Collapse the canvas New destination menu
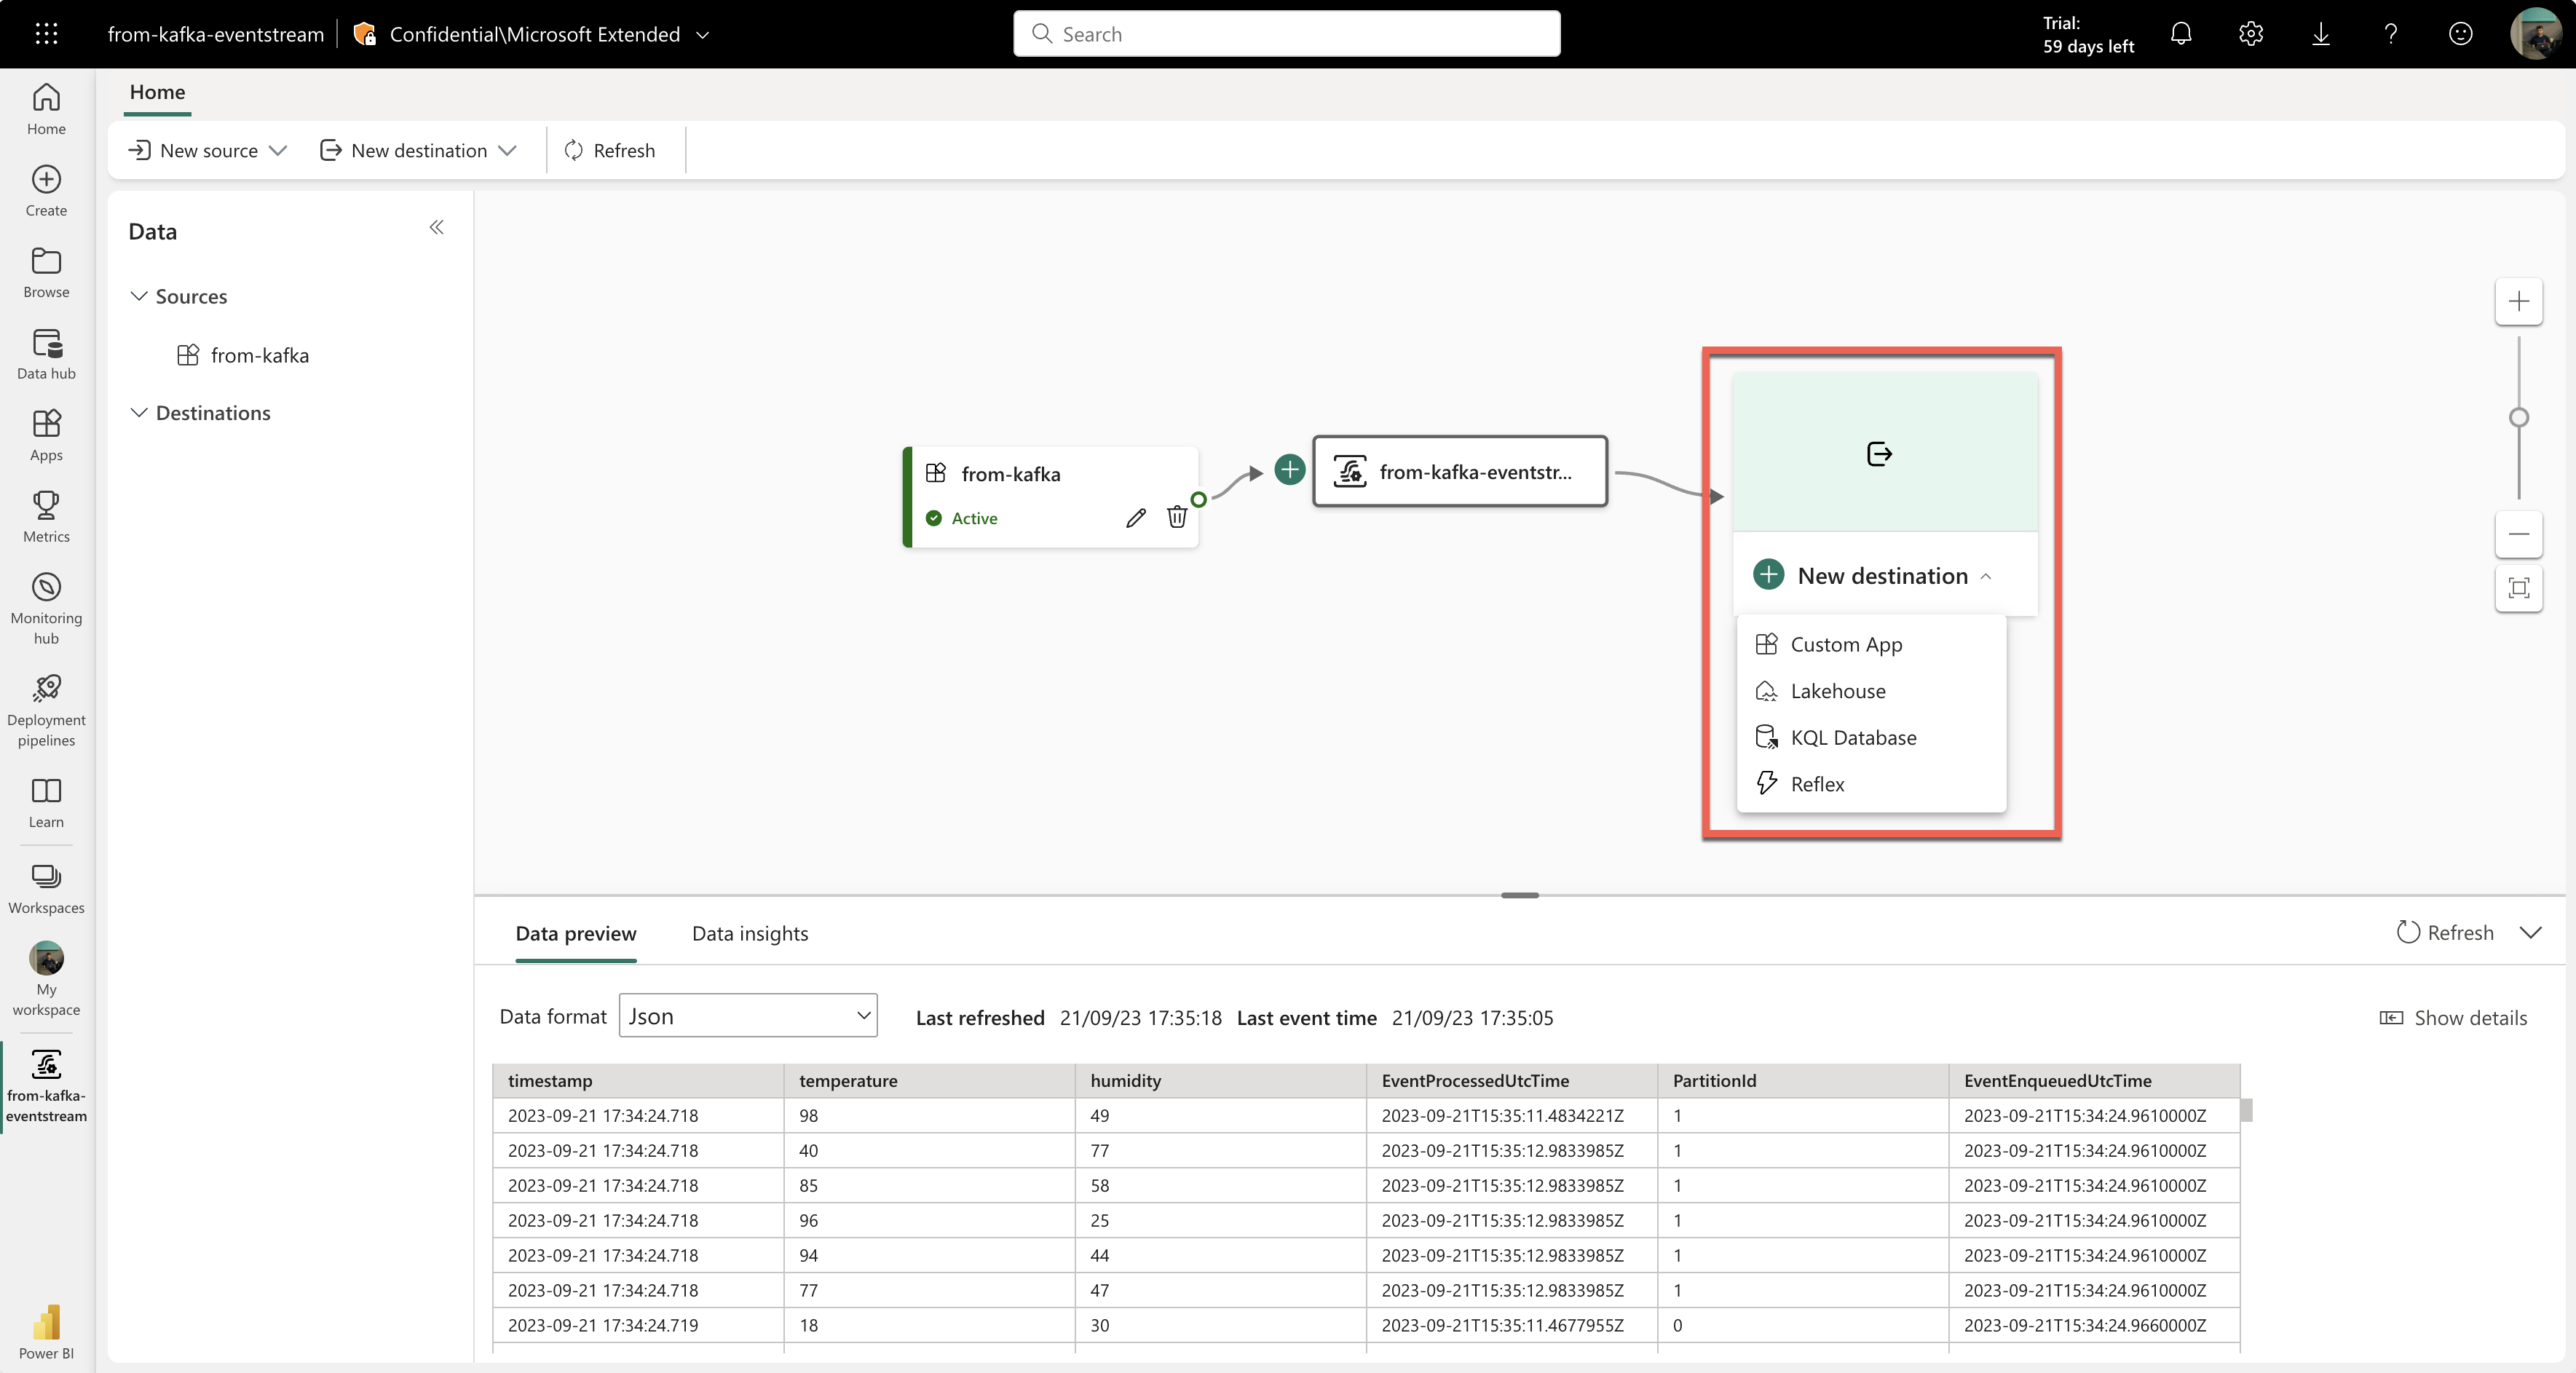 tap(1986, 576)
